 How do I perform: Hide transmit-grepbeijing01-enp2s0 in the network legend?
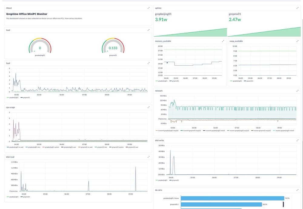click(x=166, y=131)
